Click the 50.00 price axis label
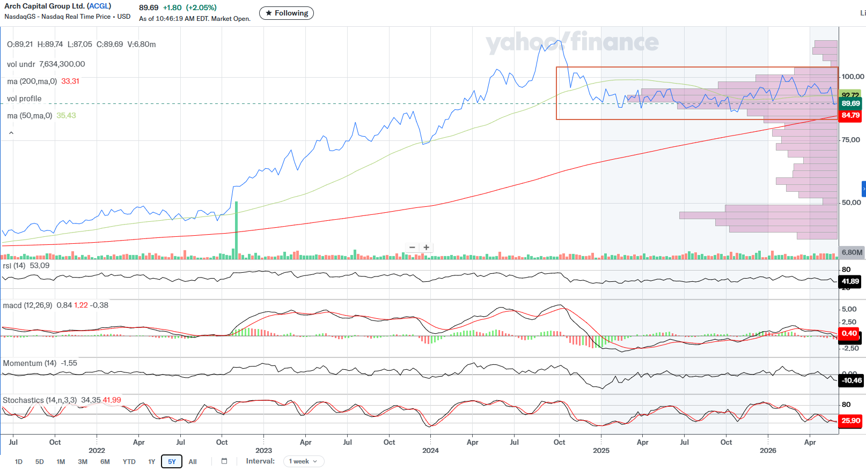The width and height of the screenshot is (866, 471). (851, 203)
